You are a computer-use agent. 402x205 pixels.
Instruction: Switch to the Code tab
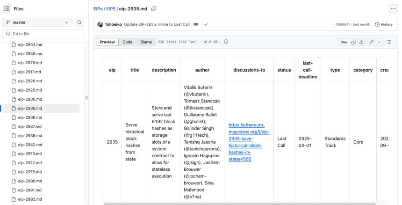pyautogui.click(x=128, y=42)
